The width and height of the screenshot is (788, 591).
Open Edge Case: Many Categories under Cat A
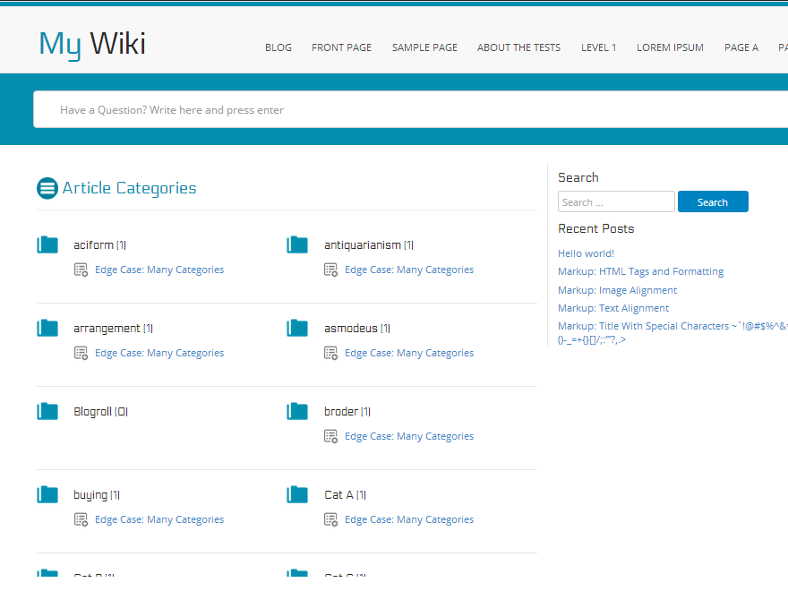click(409, 519)
